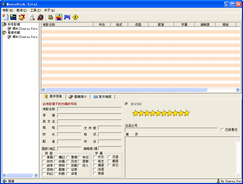243x184 pixels.
Task: Select the 最爱收藏 tree node
Action: tap(14, 33)
